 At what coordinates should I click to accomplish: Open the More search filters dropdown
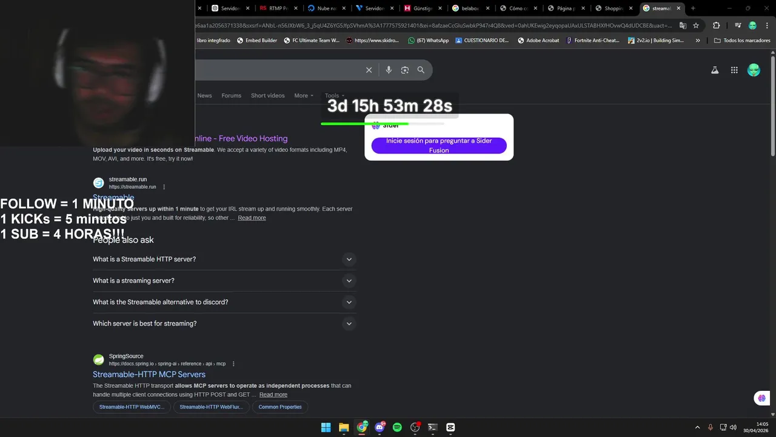304,95
